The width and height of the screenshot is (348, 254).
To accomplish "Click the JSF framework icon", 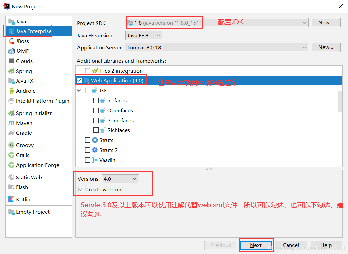I will click(x=95, y=90).
